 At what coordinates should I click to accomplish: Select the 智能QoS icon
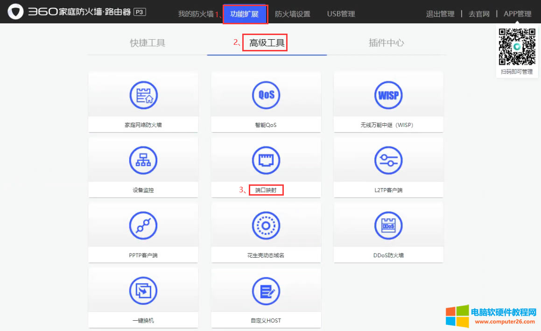tap(266, 95)
